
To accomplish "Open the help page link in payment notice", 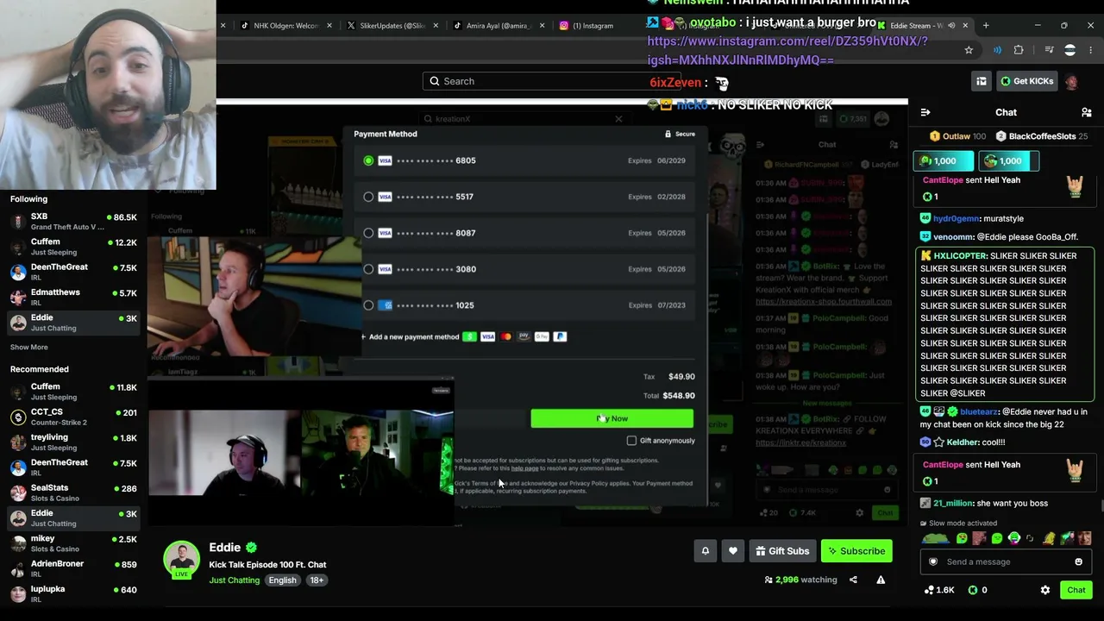I will (524, 468).
